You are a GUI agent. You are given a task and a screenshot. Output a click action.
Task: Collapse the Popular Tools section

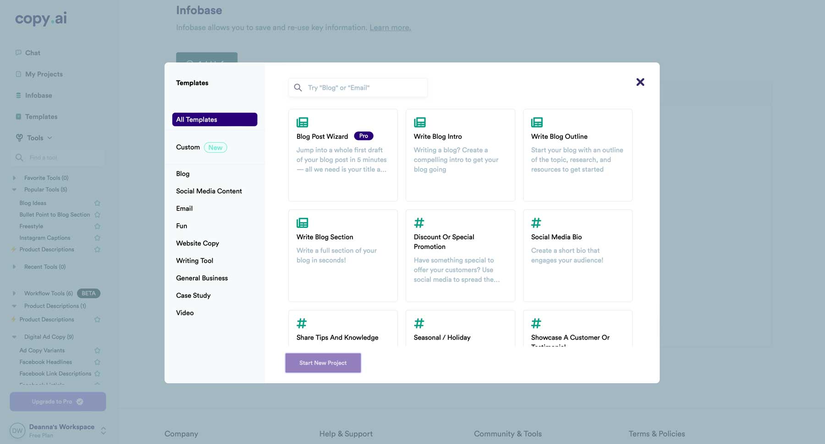[14, 189]
